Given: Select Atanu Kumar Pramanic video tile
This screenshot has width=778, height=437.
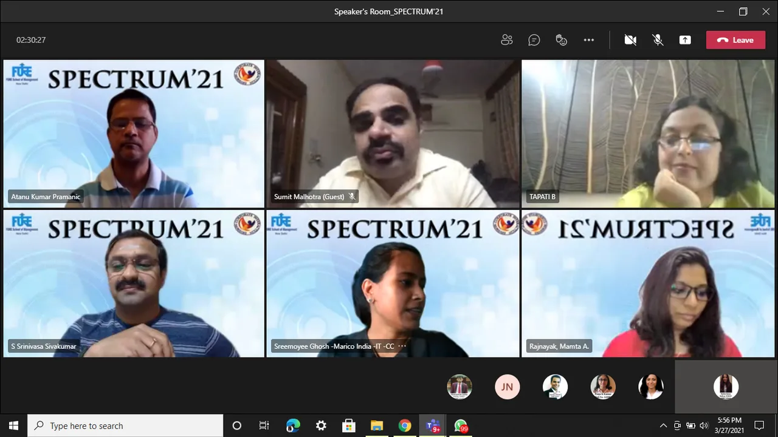Looking at the screenshot, I should (134, 134).
